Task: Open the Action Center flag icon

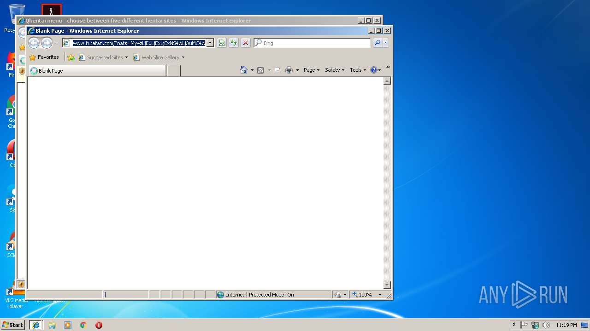Action: pyautogui.click(x=524, y=325)
